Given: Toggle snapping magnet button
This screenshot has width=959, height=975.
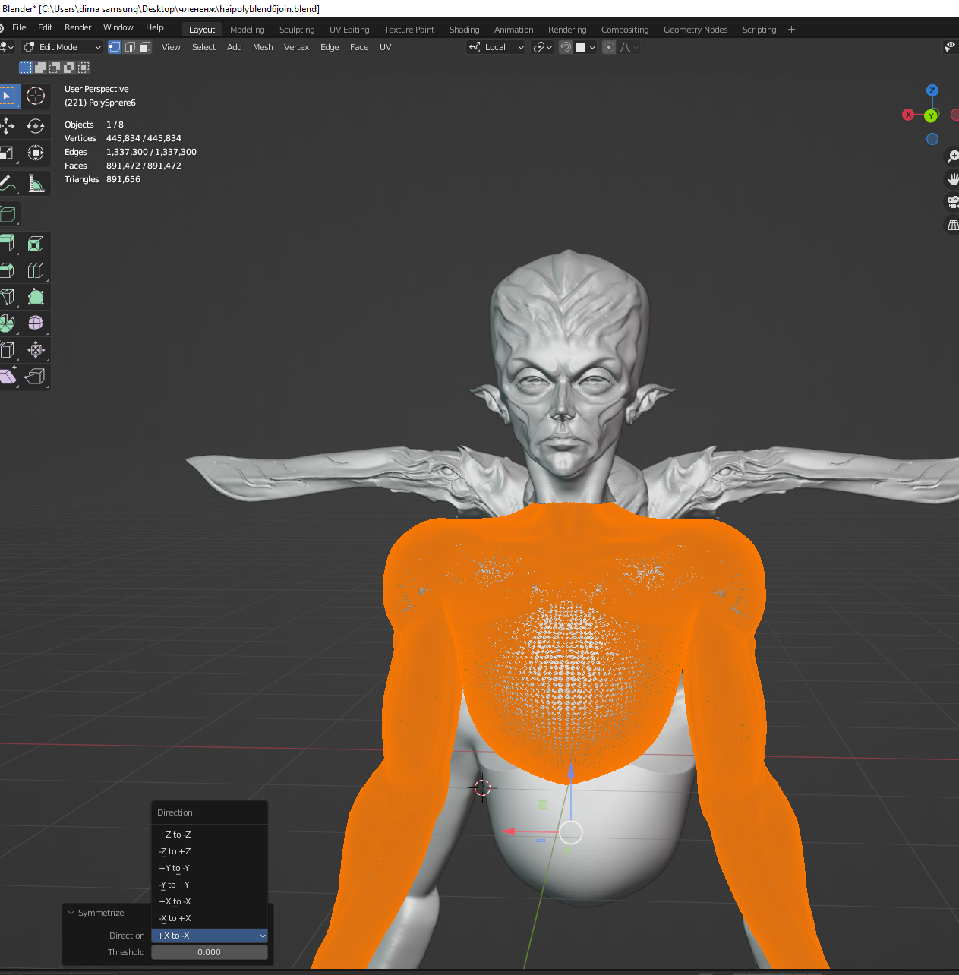Looking at the screenshot, I should tap(566, 47).
